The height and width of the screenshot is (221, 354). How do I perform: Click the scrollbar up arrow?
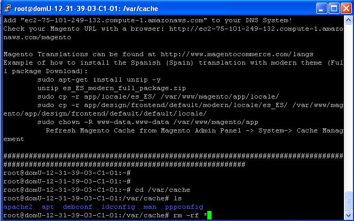(348, 20)
